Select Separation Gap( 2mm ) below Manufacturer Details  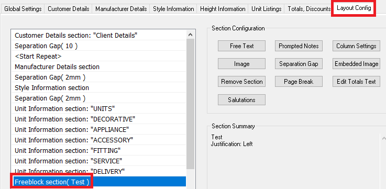(x=98, y=77)
